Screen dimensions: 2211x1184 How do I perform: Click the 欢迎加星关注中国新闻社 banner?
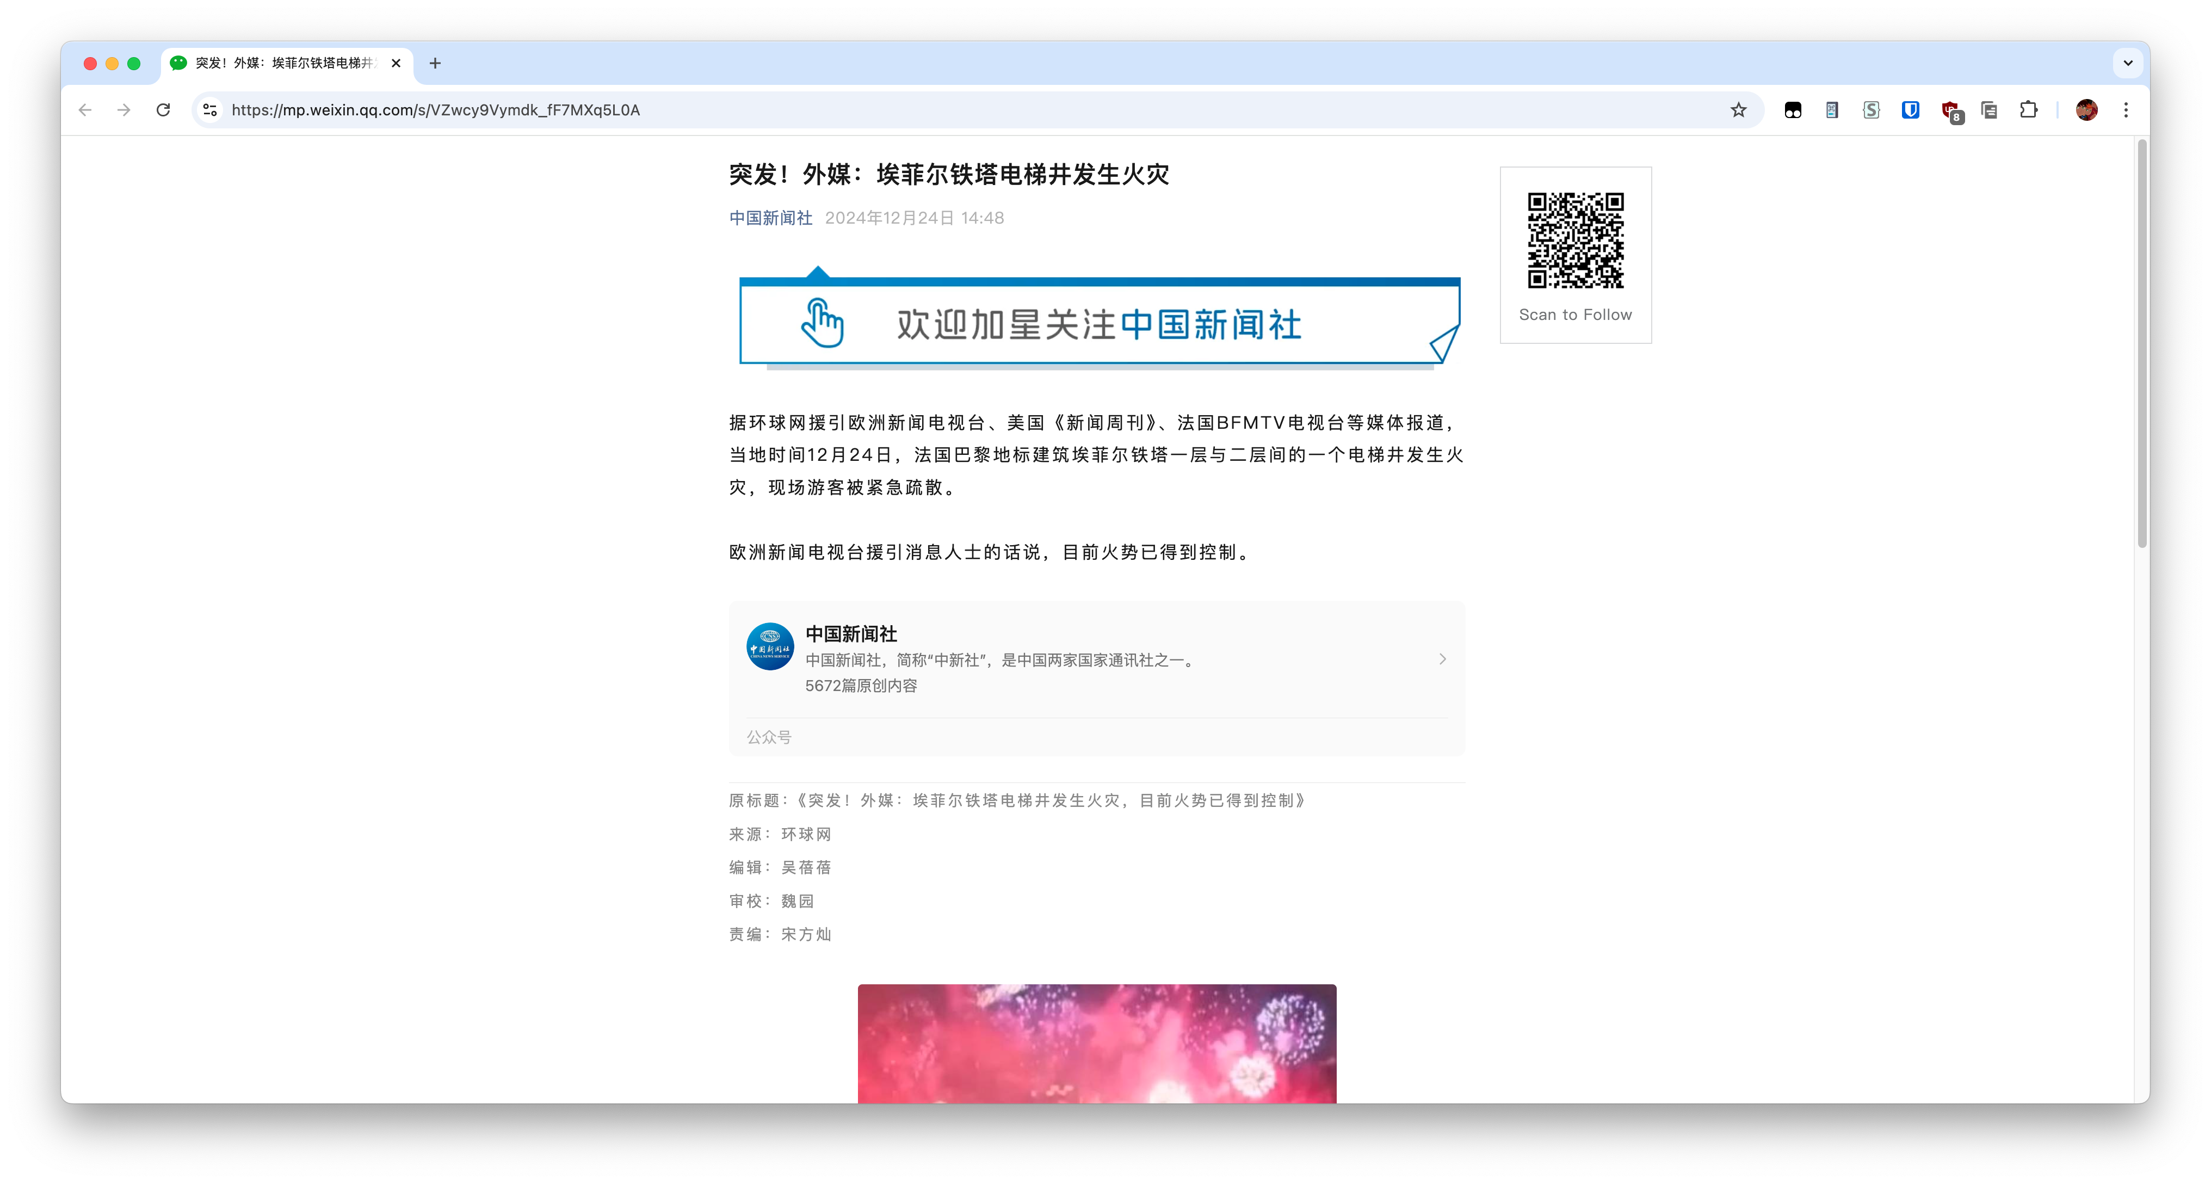point(1098,324)
